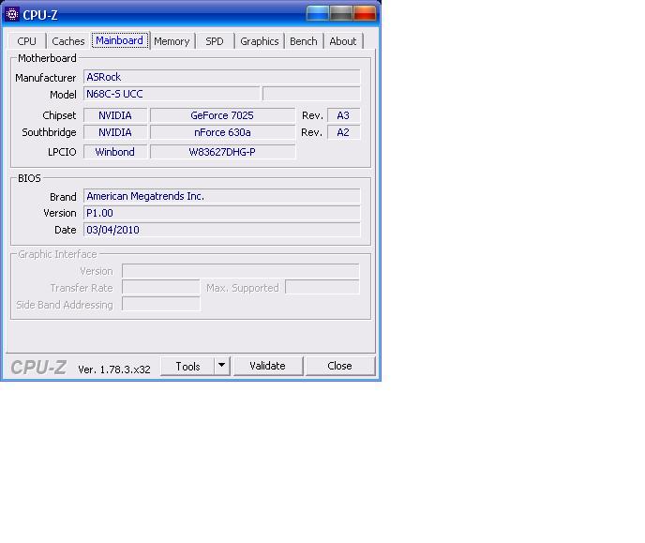Select the N68C-S UCC model field
The image size is (645, 543).
point(171,94)
